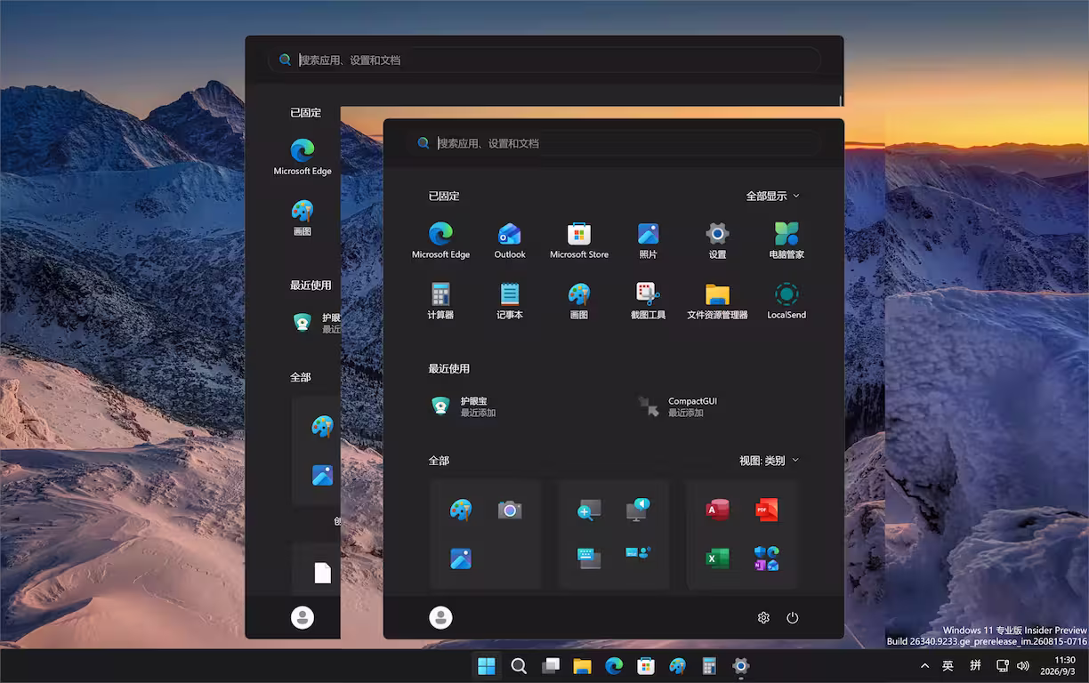
Task: Open the Paint icon beside the Camera icon
Action: (460, 510)
